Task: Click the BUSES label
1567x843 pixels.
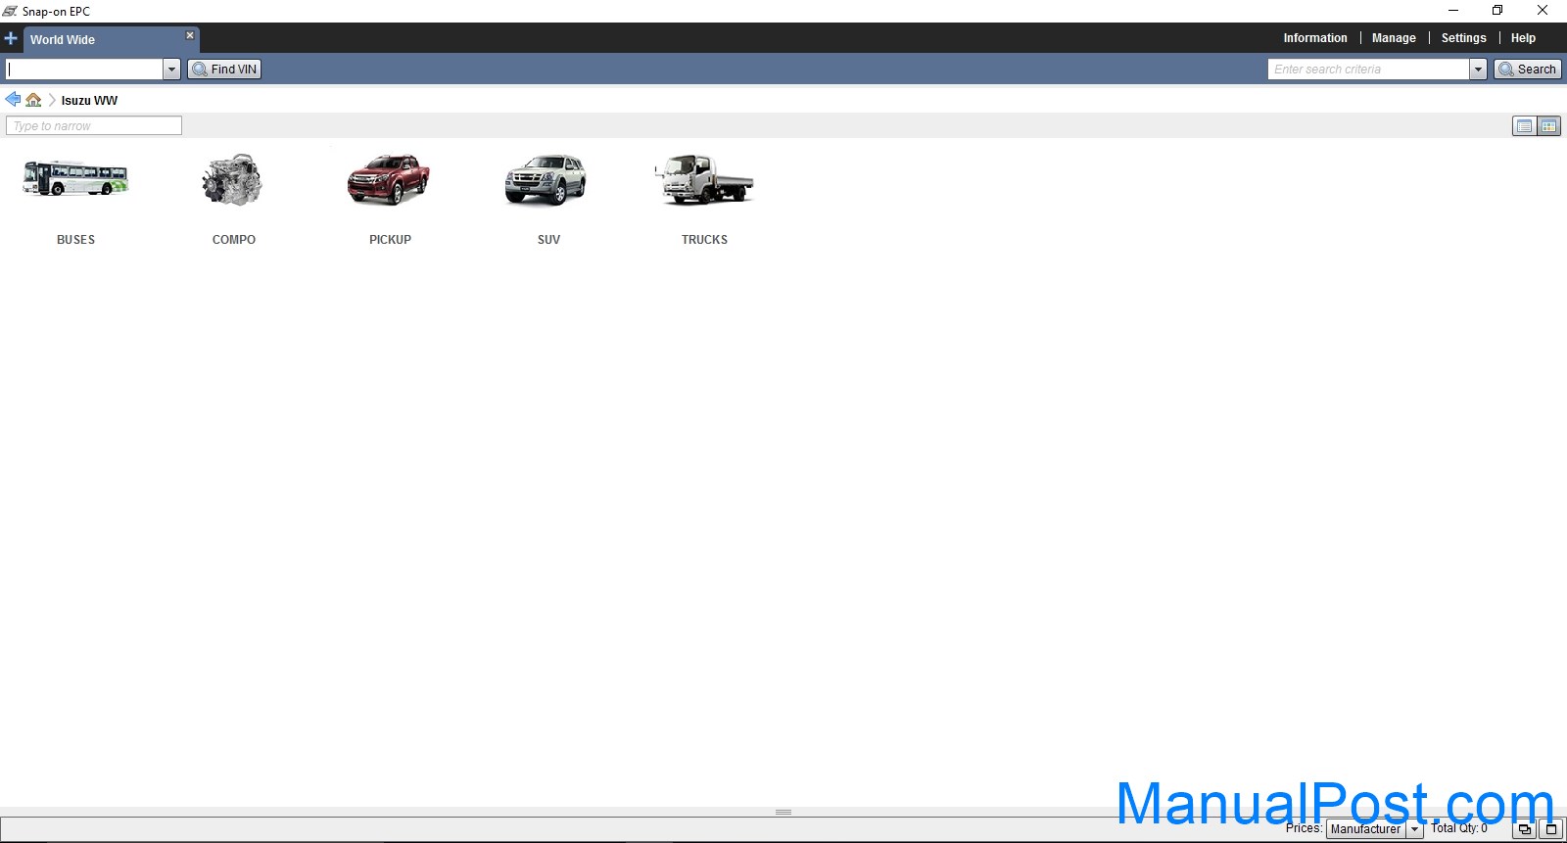Action: pos(75,240)
